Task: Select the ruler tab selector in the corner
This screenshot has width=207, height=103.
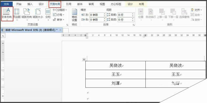Action: click(x=3, y=36)
